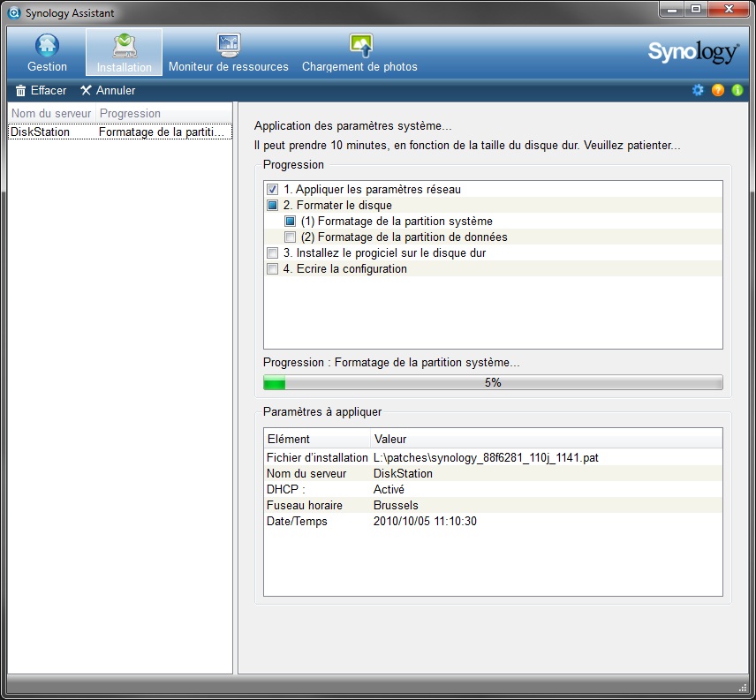Viewport: 756px width, 700px height.
Task: Toggle checkbox for Ecrire la configuration
Action: pos(272,269)
